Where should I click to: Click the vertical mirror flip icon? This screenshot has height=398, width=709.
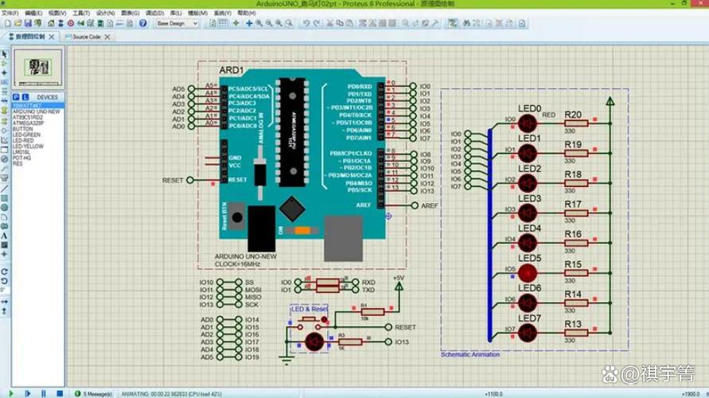point(5,311)
